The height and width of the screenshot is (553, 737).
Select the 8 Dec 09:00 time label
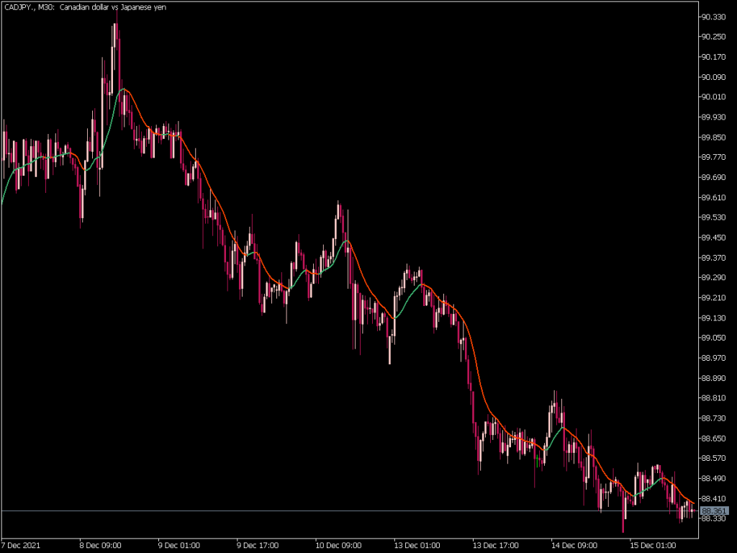coord(100,545)
